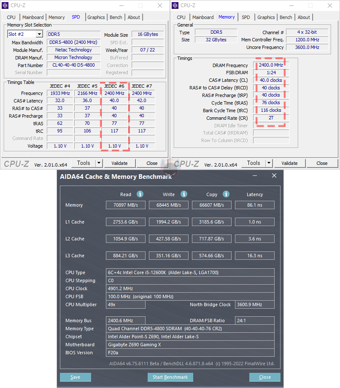Click Start Benchmark button
The width and height of the screenshot is (340, 388).
click(170, 377)
